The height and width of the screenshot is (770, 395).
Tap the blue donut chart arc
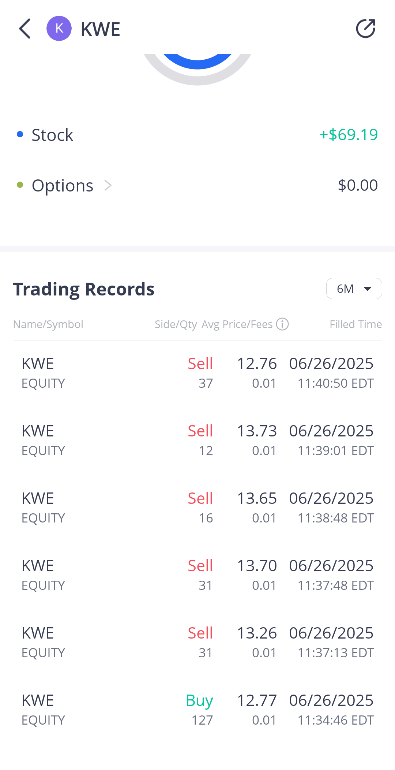click(197, 62)
